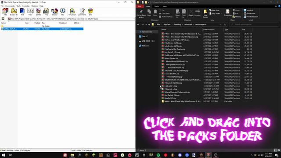Click Select all in Explorer ribbon

pos(248,11)
